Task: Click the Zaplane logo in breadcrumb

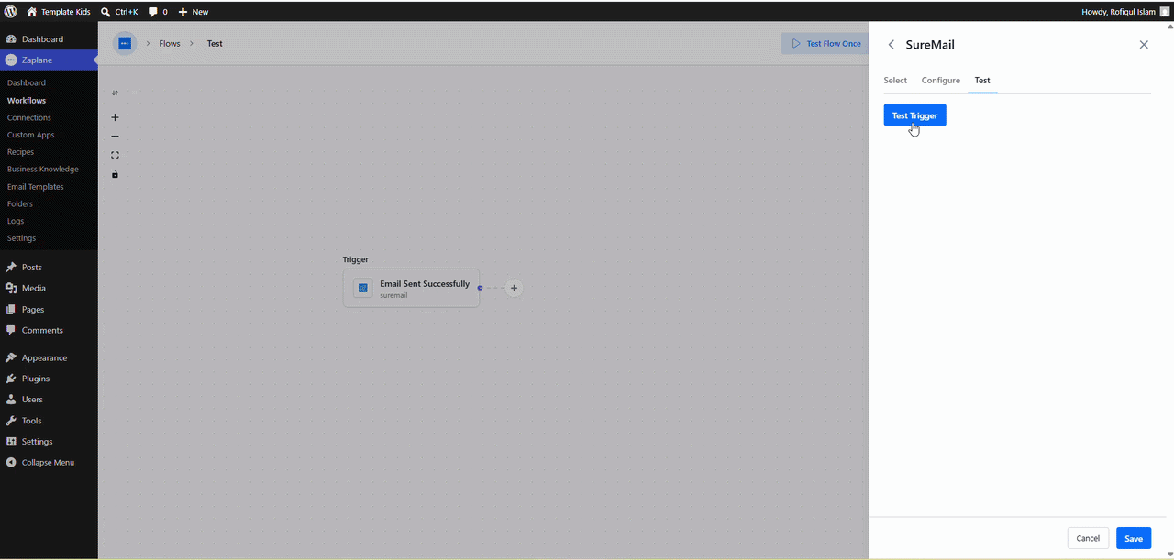Action: (x=125, y=43)
